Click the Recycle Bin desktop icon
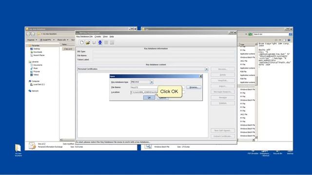The width and height of the screenshot is (312, 175). [x=277, y=152]
